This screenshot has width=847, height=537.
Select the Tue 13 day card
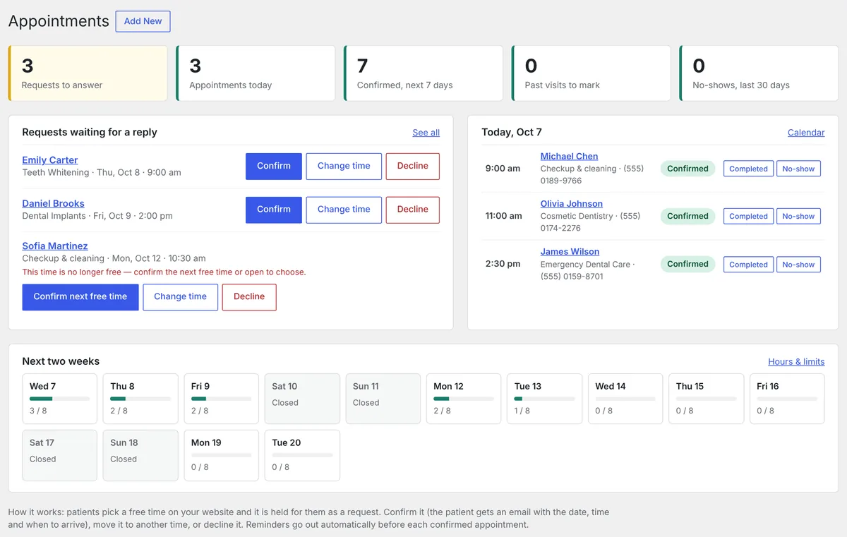pyautogui.click(x=544, y=399)
